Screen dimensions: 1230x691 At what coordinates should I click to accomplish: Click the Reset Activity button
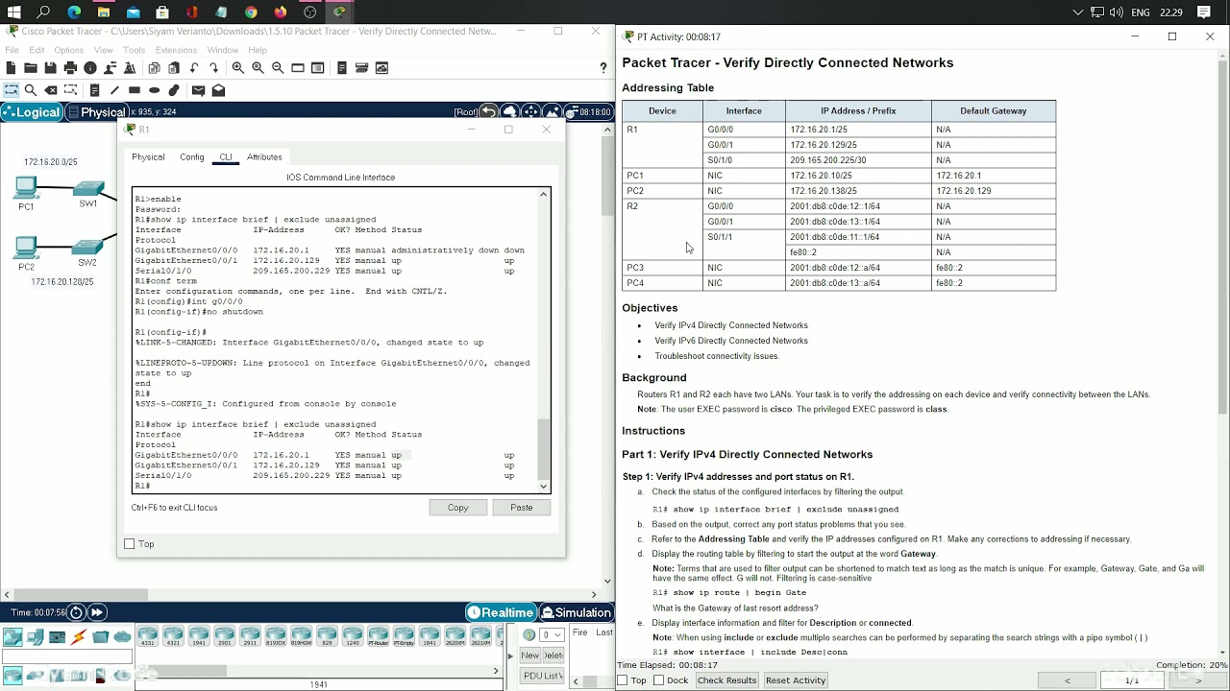(796, 680)
